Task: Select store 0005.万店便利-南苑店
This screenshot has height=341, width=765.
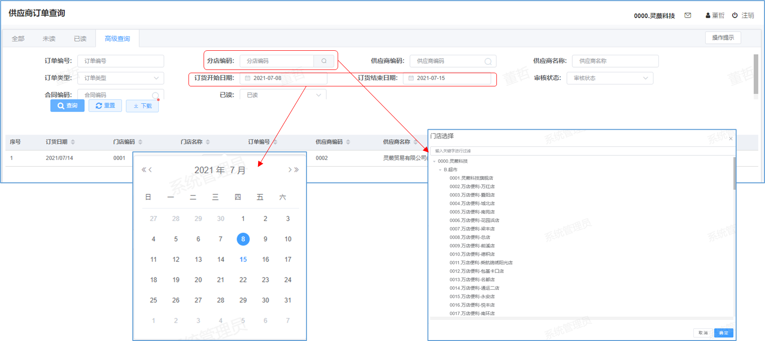Action: click(472, 212)
